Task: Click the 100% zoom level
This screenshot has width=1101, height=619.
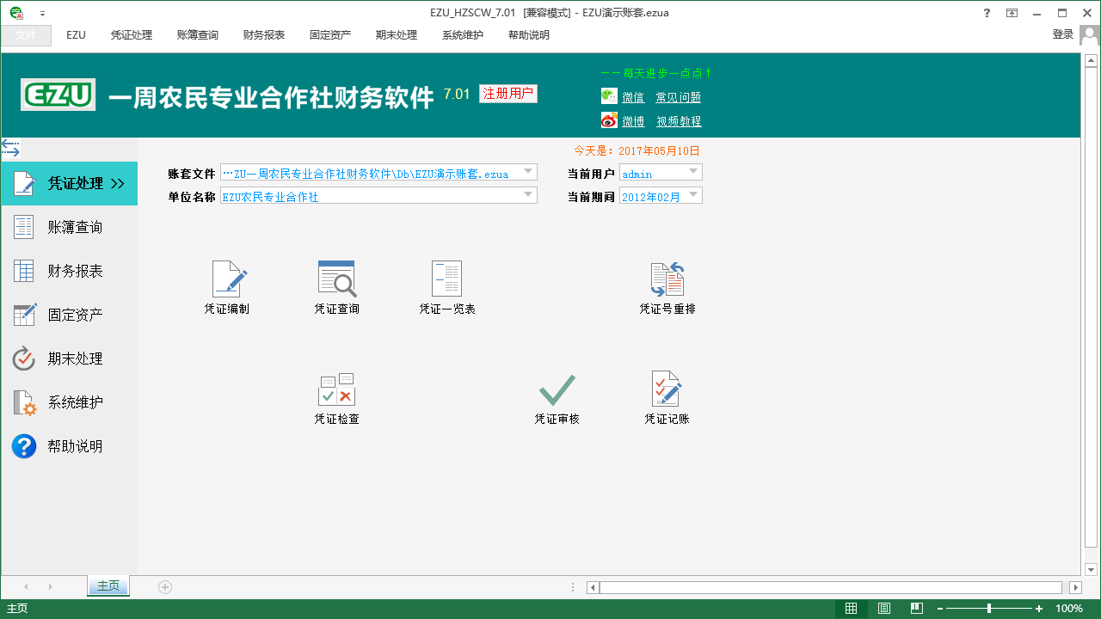Action: (x=1069, y=609)
